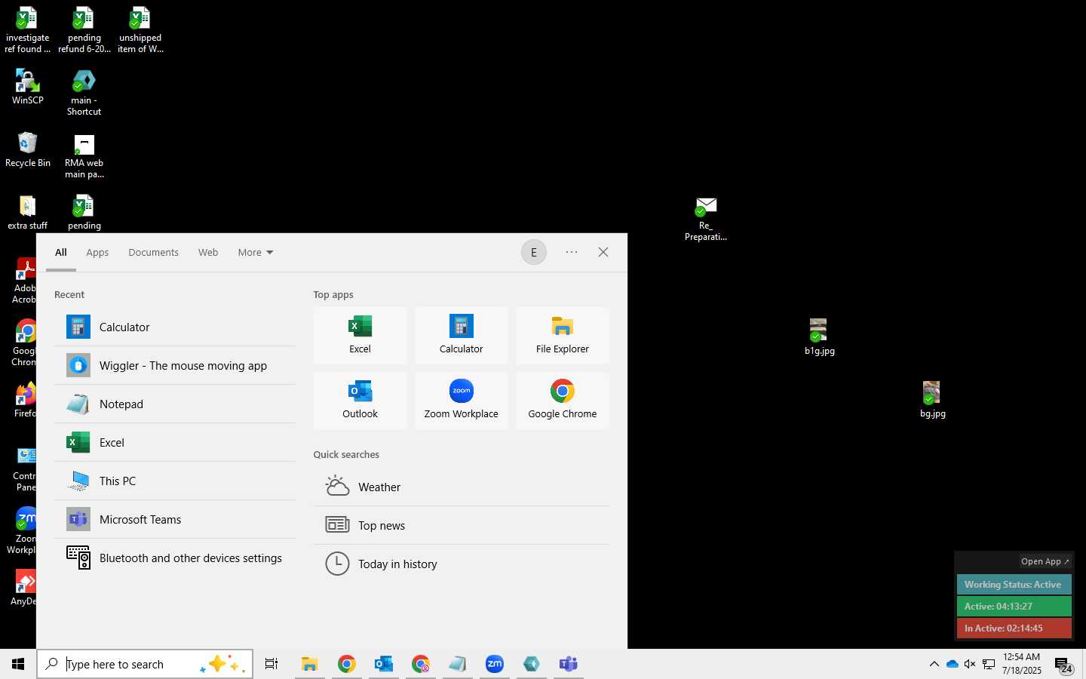Viewport: 1086px width, 679px height.
Task: Close the search panel
Action: (x=603, y=253)
